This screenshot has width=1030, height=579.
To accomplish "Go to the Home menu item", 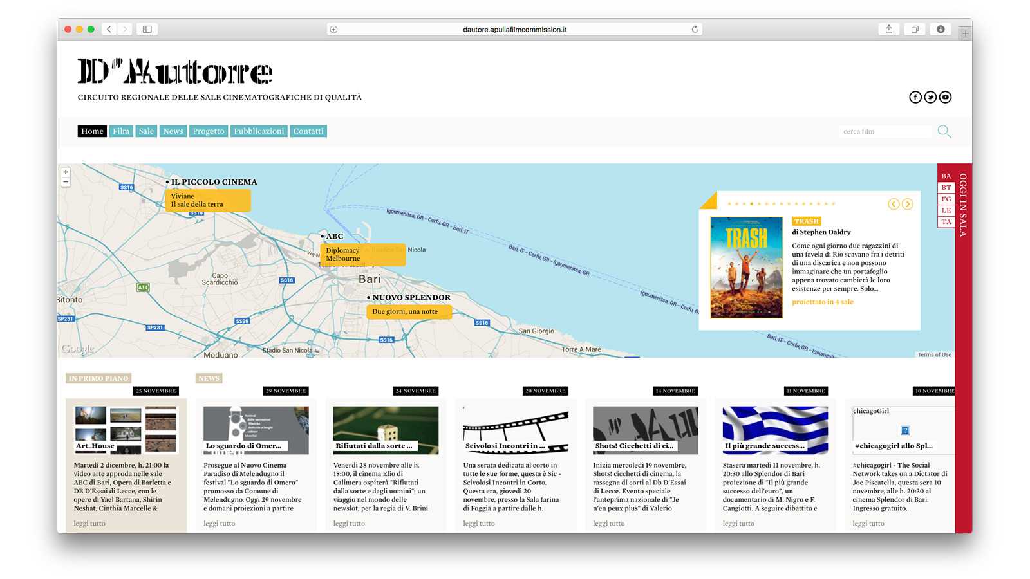I will point(92,131).
